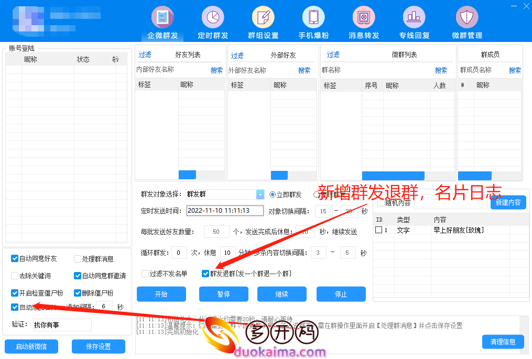
Task: Click the 定时群发 clock icon
Action: pyautogui.click(x=213, y=17)
